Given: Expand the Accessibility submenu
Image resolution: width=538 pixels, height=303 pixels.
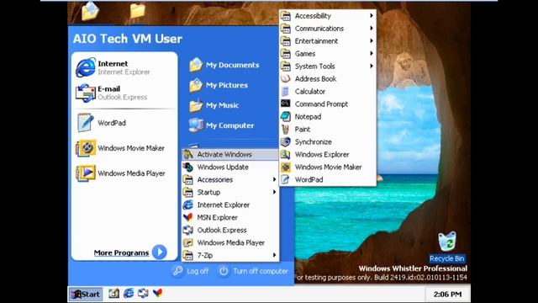Looking at the screenshot, I should [x=328, y=16].
